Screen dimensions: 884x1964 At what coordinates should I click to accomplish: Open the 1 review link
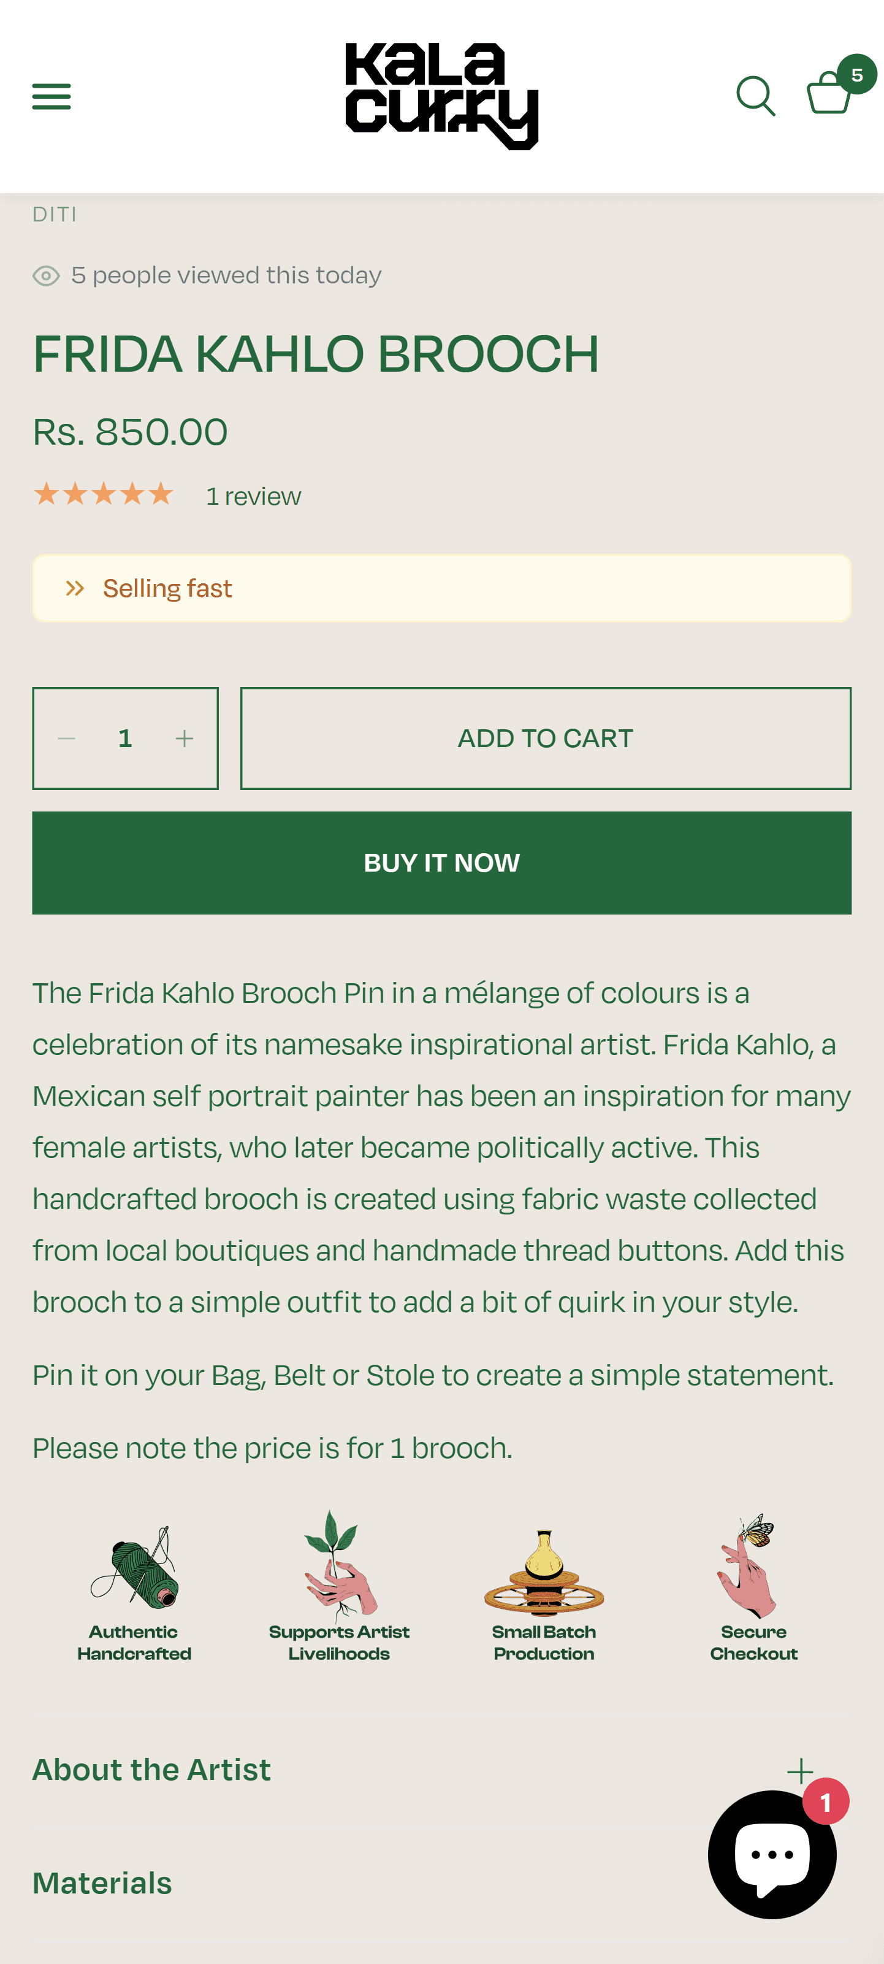pyautogui.click(x=254, y=496)
